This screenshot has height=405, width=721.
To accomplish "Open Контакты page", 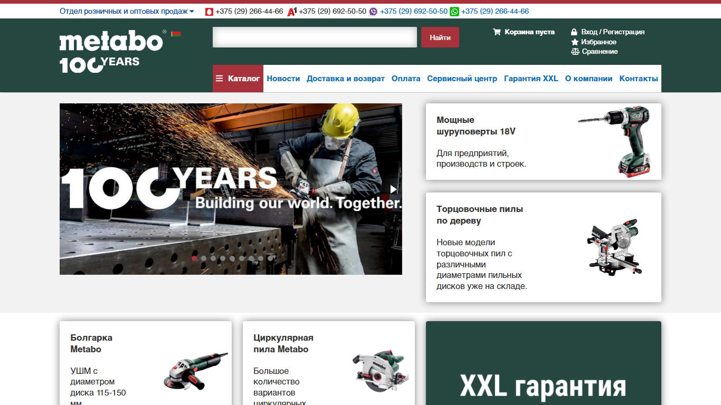I will tap(639, 79).
